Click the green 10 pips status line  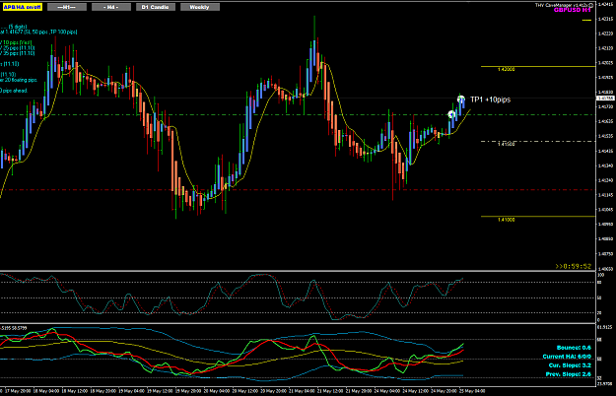pyautogui.click(x=16, y=42)
